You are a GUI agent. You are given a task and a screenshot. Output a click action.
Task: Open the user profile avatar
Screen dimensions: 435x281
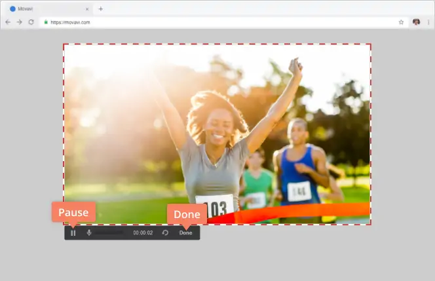(416, 22)
